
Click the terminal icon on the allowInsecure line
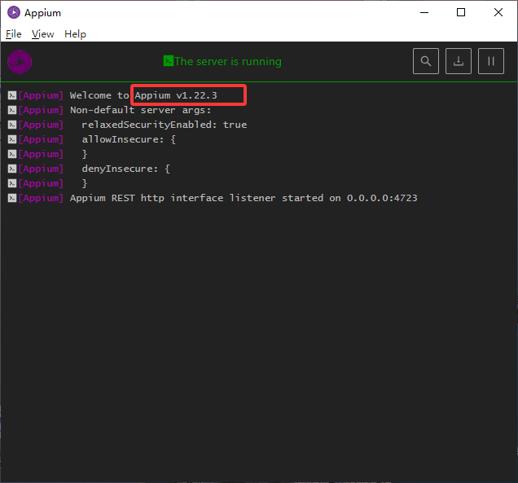point(12,139)
